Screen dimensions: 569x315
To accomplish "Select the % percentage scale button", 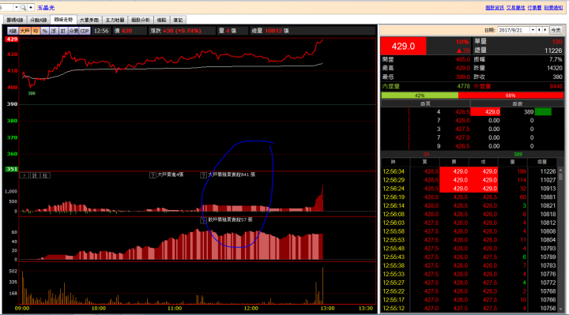I will tap(44, 31).
